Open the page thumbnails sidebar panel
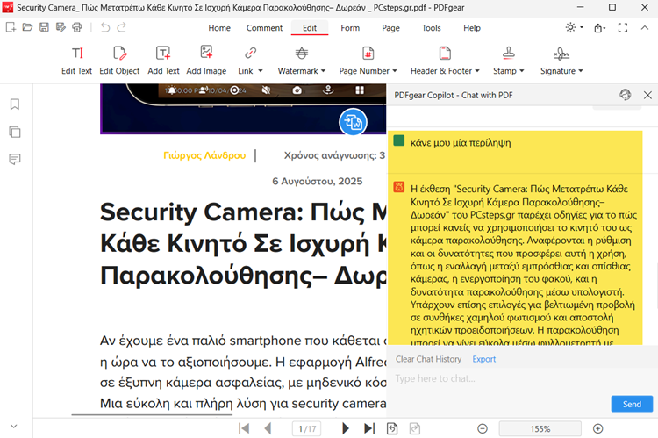Image resolution: width=658 pixels, height=438 pixels. pos(15,132)
